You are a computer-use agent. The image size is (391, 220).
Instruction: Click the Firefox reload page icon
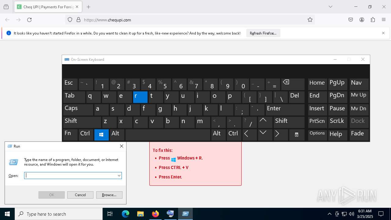(x=29, y=20)
